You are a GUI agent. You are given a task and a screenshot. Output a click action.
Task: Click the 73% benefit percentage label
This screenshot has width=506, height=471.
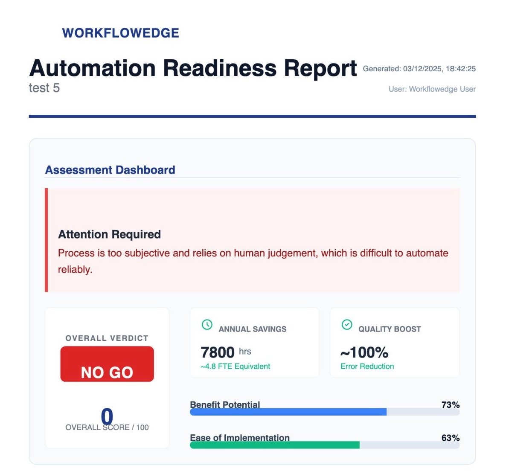[450, 404]
